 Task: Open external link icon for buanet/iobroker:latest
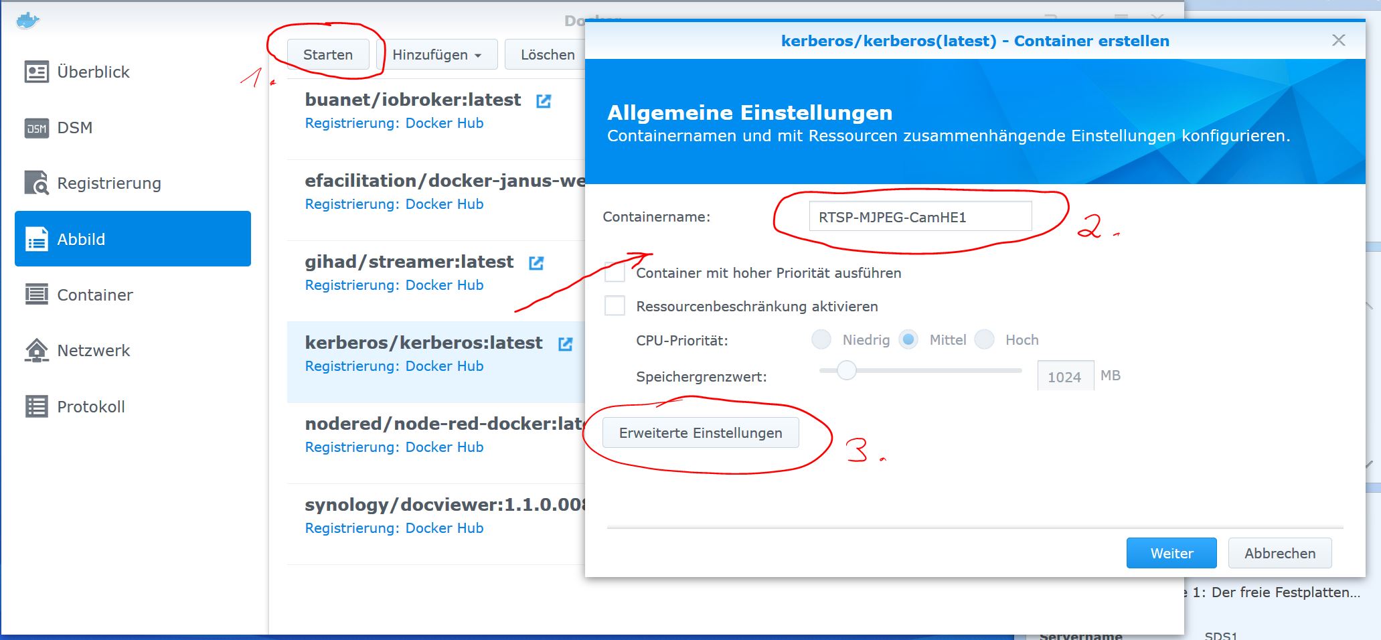(544, 101)
